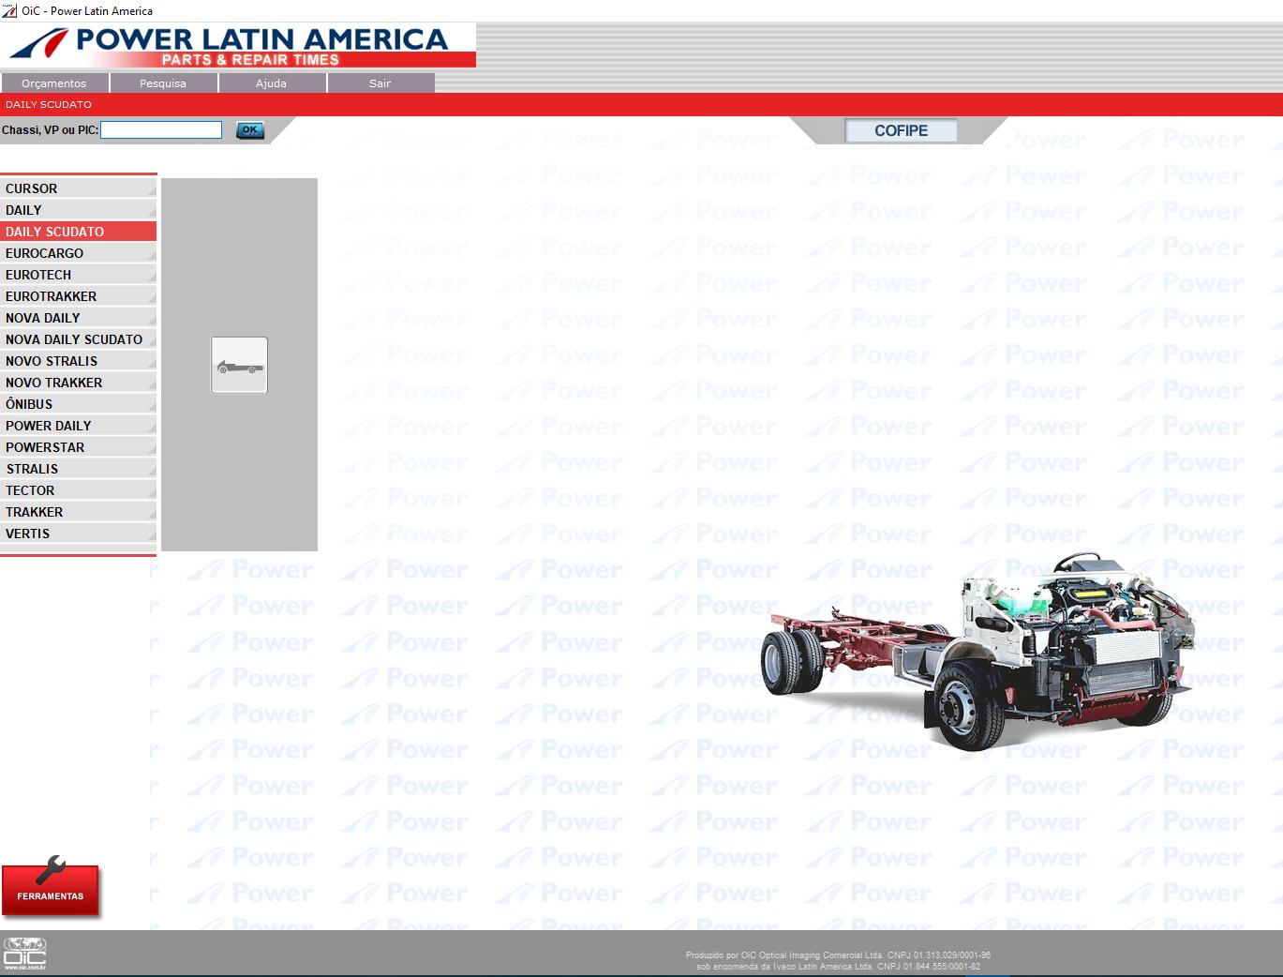Click the DAILY SCUDATO breadcrumb in red bar
The height and width of the screenshot is (977, 1283).
49,104
